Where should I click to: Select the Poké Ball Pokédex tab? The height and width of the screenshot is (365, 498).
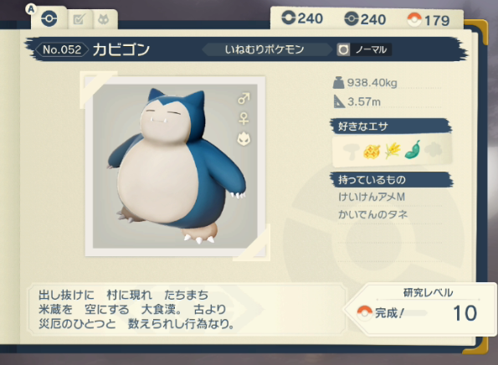(49, 18)
